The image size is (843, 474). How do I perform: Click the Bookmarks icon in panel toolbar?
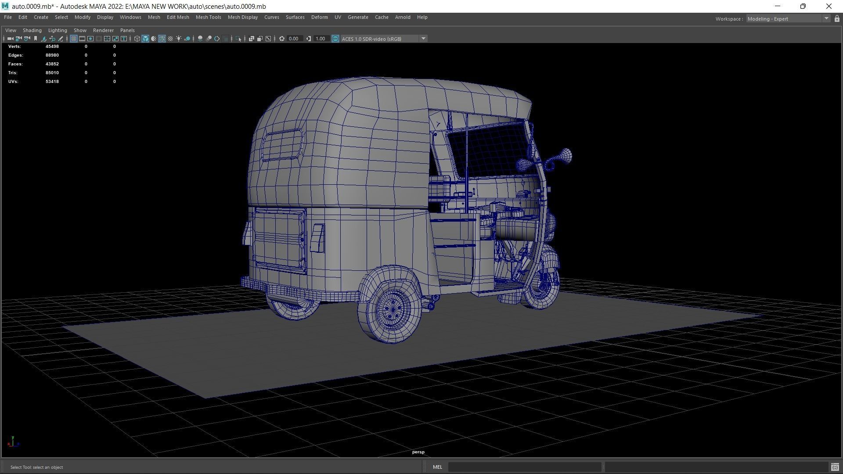(x=36, y=39)
